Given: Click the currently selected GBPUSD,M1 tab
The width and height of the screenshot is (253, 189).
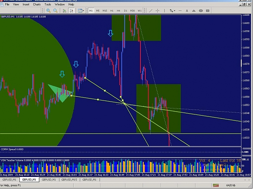Looking at the screenshot, I should click(29, 180).
